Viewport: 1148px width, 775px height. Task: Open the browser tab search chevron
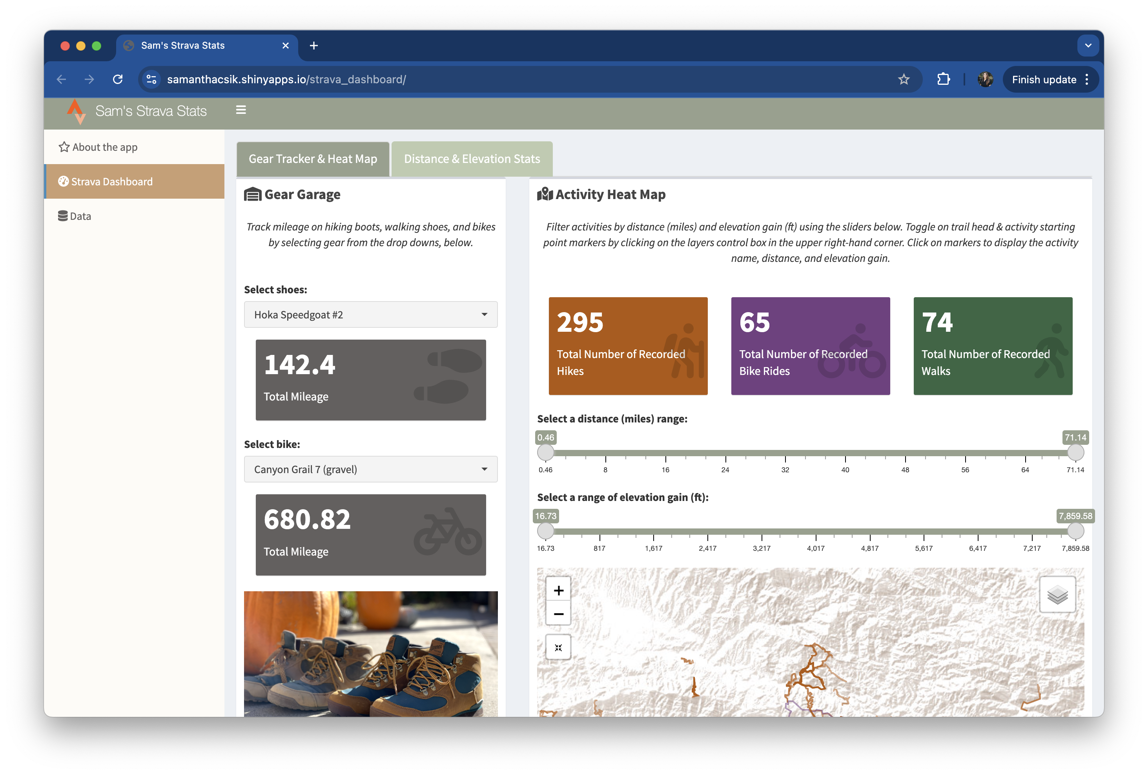1088,46
